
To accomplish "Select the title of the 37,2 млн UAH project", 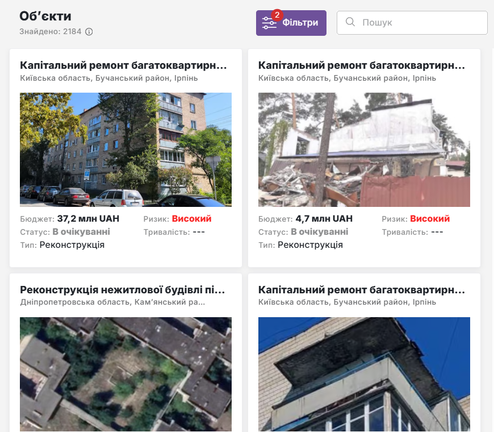I will [x=123, y=65].
